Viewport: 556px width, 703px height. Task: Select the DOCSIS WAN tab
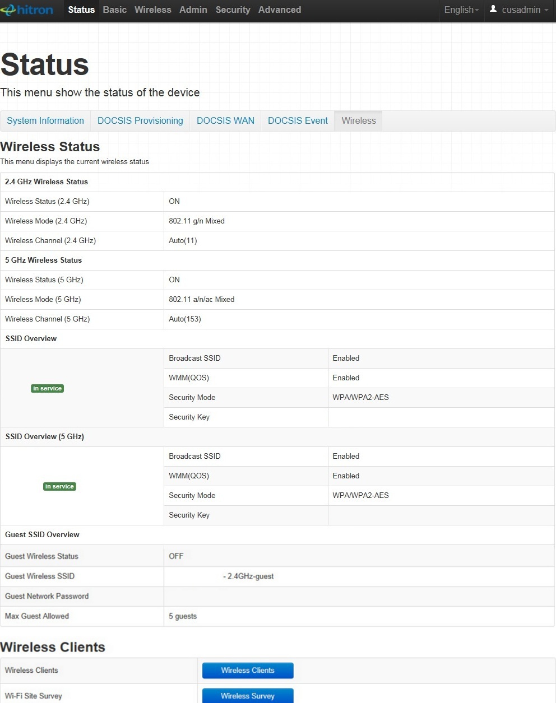[x=225, y=121]
